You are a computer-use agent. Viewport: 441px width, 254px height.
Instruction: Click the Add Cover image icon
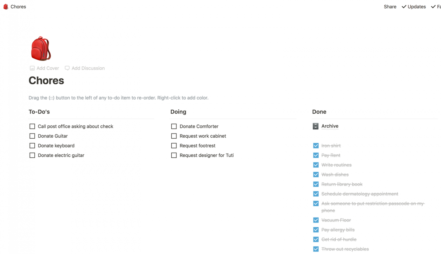(32, 68)
